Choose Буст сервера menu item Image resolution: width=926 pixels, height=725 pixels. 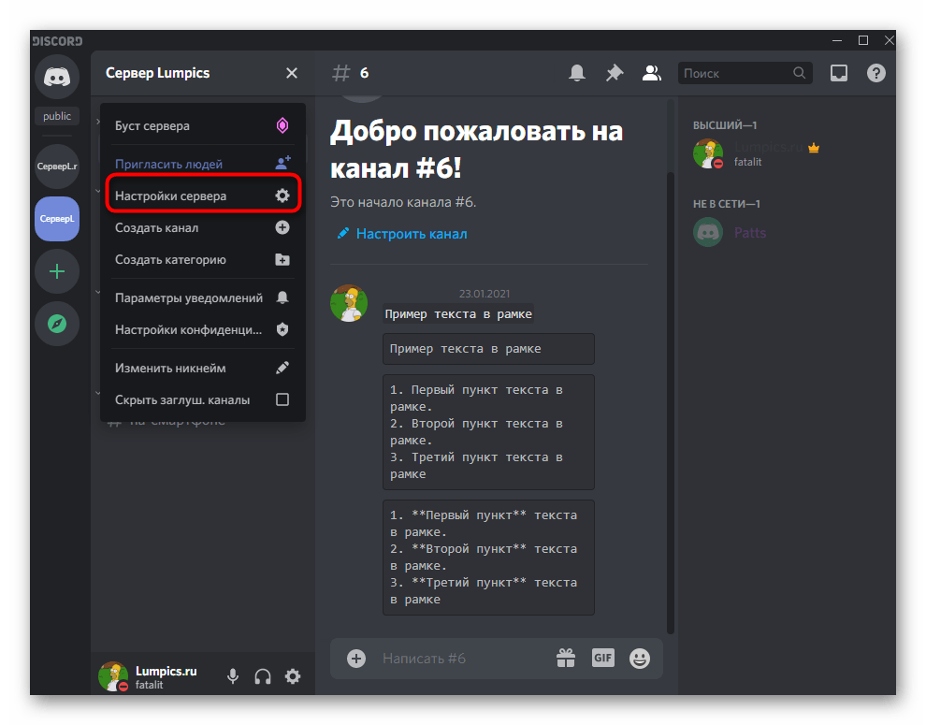click(203, 126)
